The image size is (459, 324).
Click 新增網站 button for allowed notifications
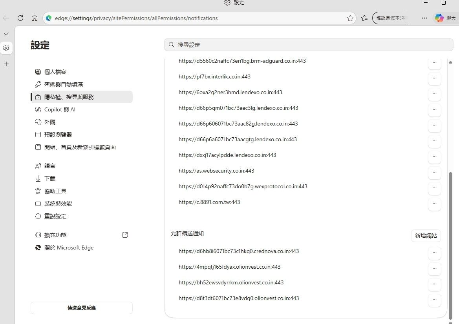click(x=426, y=236)
